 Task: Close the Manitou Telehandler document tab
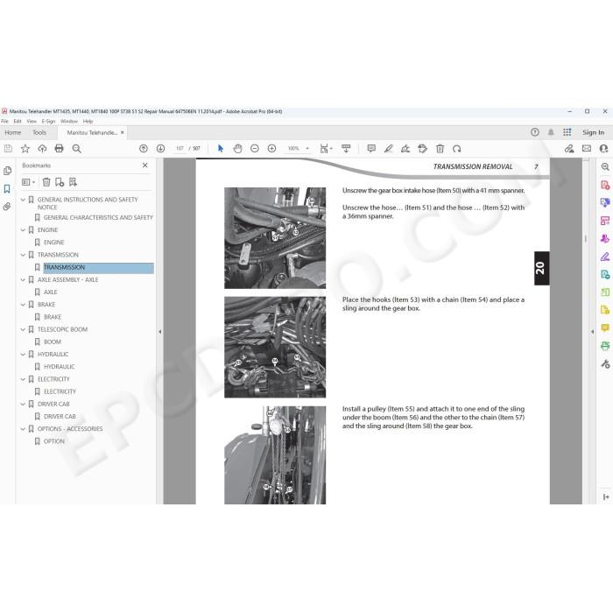(x=123, y=132)
